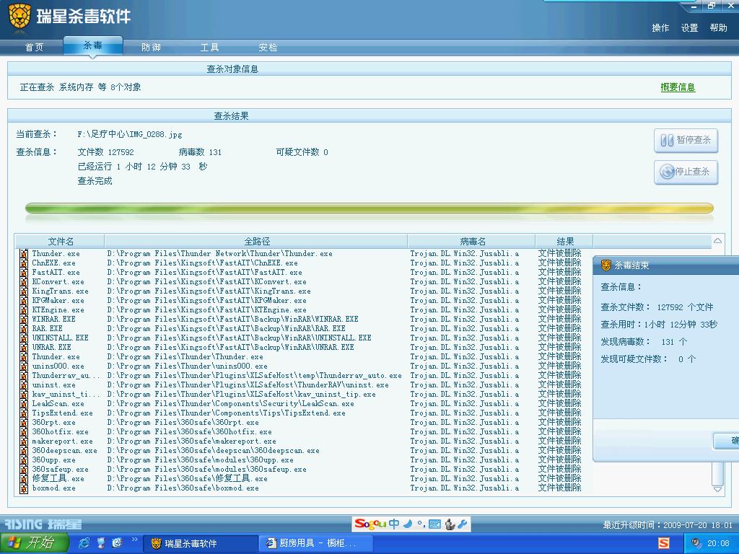
Task: Sort results by 病毒名 column header
Action: click(x=472, y=241)
